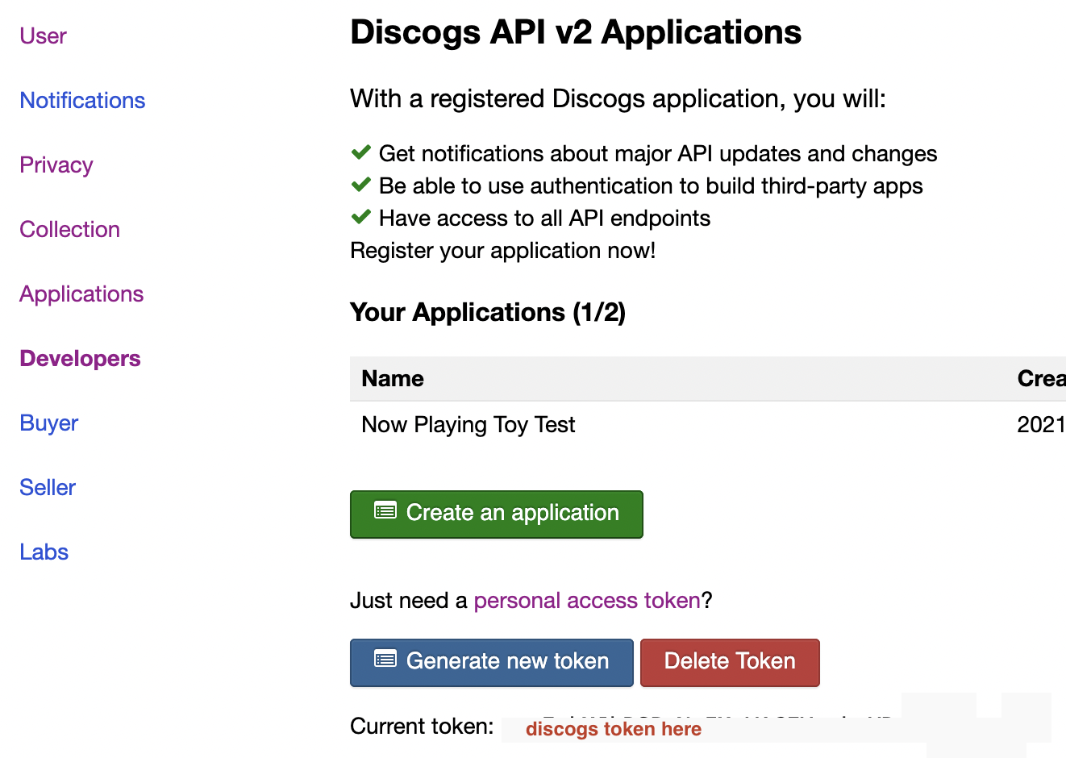Screen dimensions: 1066x758
Task: Click the Name column header
Action: click(x=393, y=379)
